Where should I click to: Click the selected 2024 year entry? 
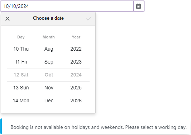76,75
